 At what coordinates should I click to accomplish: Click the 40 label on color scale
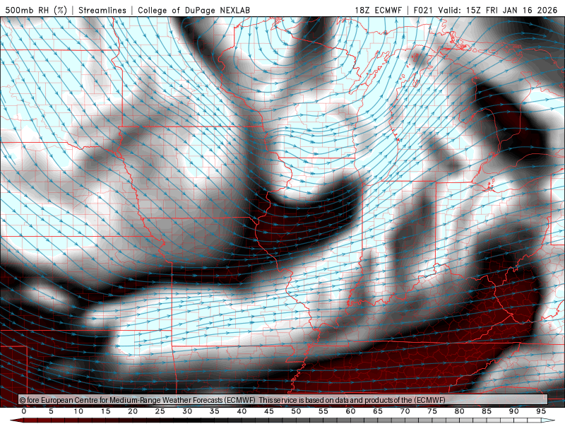[x=242, y=411]
